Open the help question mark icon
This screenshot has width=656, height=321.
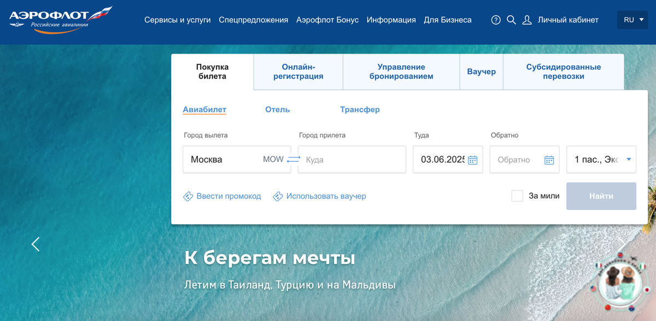[495, 20]
